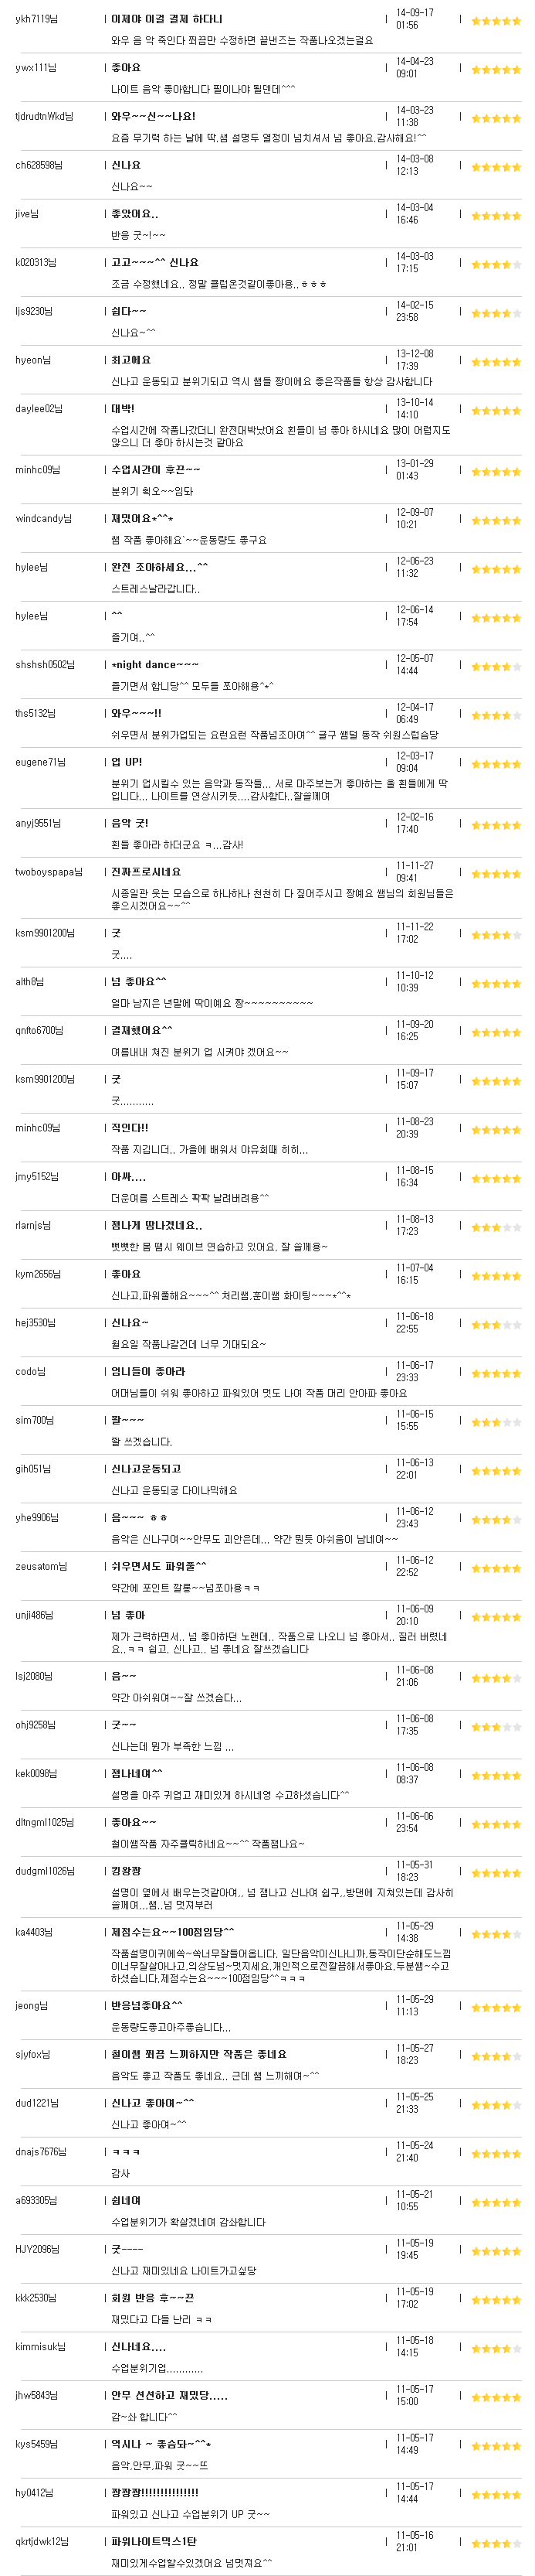Click username windcandy님
The image size is (535, 2576).
pos(44,518)
